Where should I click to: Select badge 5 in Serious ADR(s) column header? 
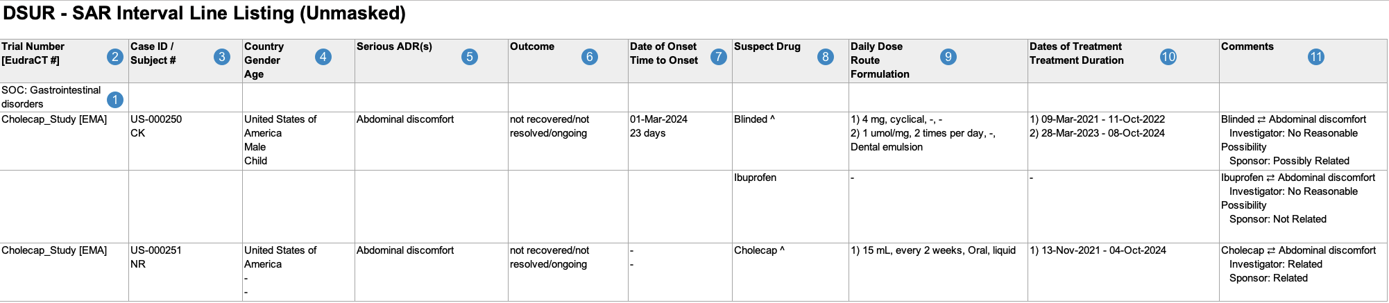click(x=470, y=57)
